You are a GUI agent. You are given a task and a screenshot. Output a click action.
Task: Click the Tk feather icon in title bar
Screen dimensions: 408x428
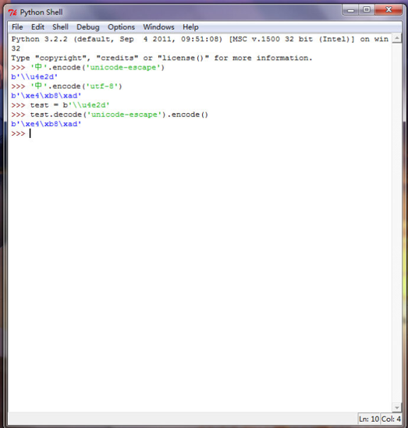pyautogui.click(x=12, y=12)
